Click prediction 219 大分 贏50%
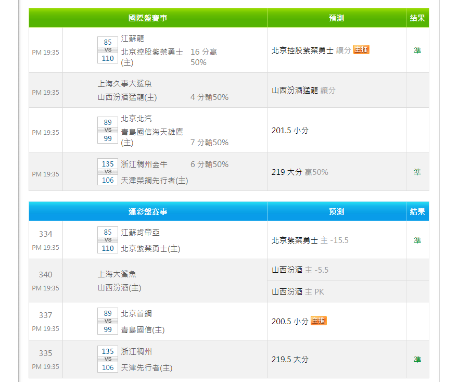The width and height of the screenshot is (472, 382). [x=300, y=172]
